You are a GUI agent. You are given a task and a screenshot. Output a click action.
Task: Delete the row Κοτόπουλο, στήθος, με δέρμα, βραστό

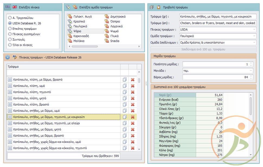click(133, 136)
